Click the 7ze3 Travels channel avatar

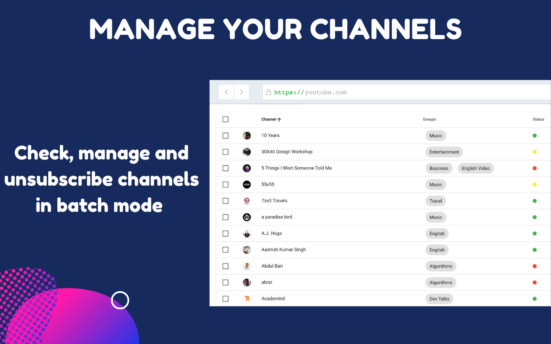coord(247,201)
